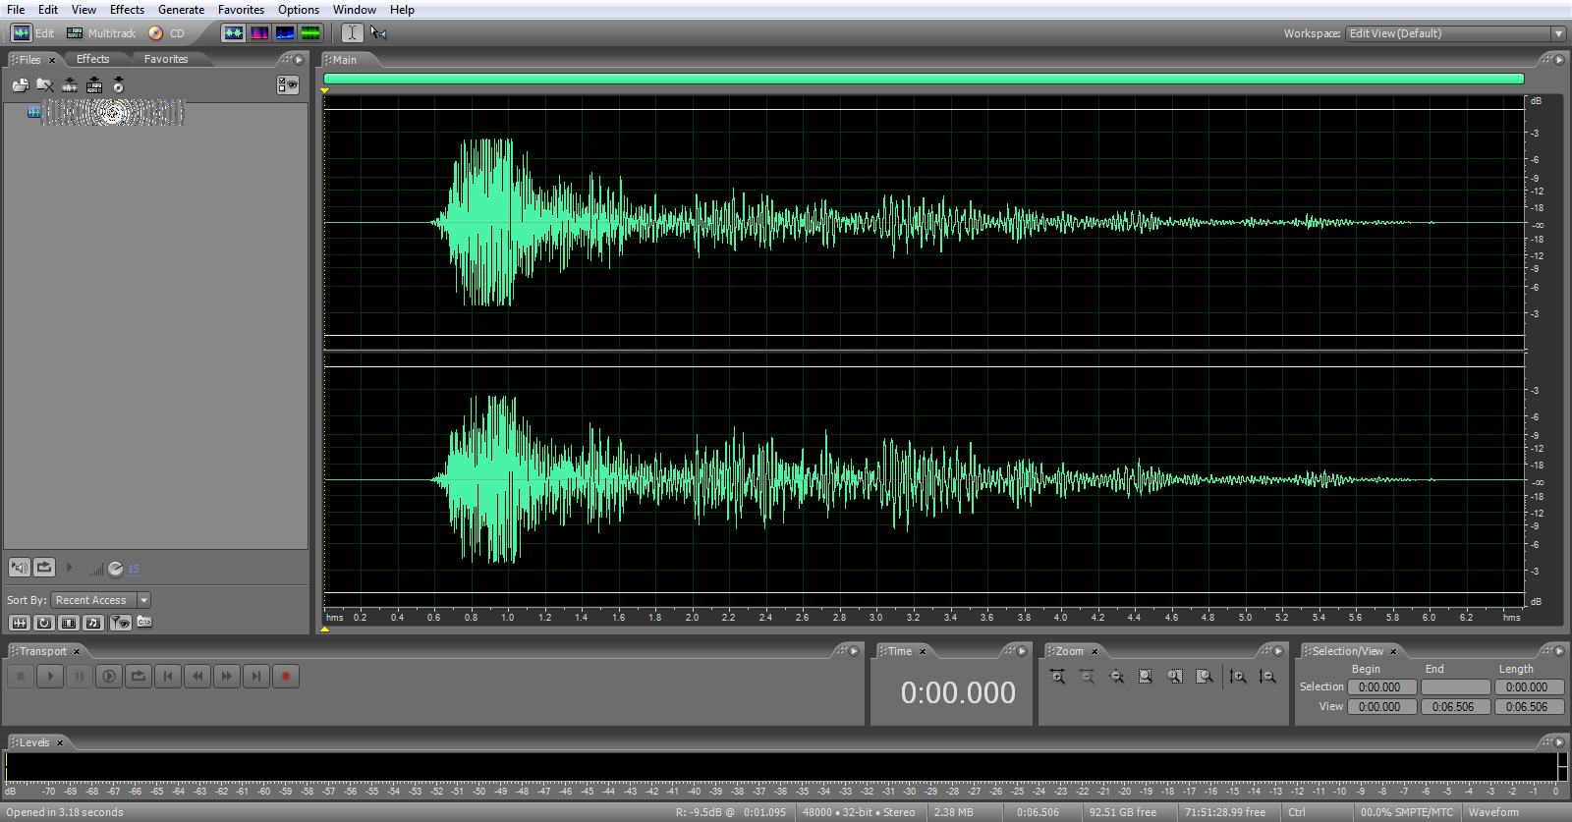Click the Zoom In Horizontally icon
Viewport: 1572px width, 822px height.
(1057, 677)
